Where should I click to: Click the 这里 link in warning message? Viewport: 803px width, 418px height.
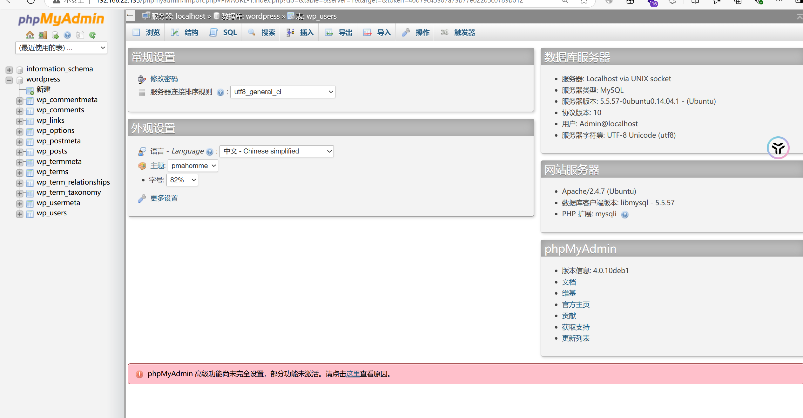point(353,374)
